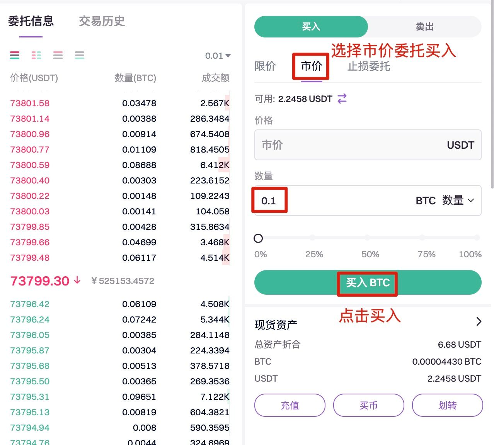Click the quantity input field showing 0.1
Viewport: 494px width, 445px height.
tap(329, 200)
